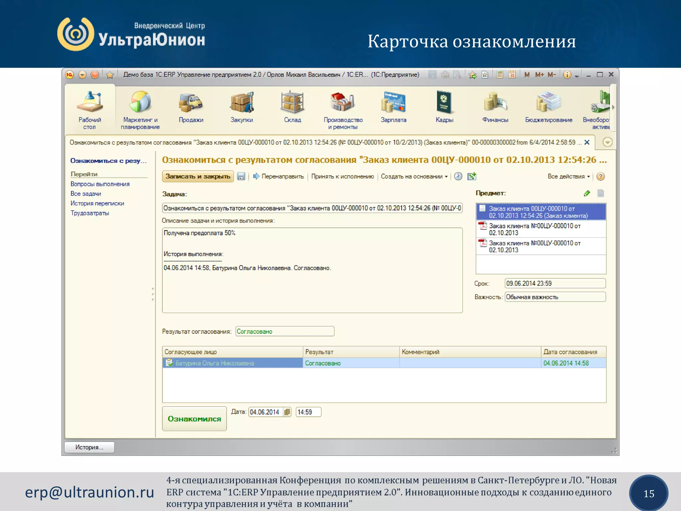Click Записать и закрыть button

[198, 176]
